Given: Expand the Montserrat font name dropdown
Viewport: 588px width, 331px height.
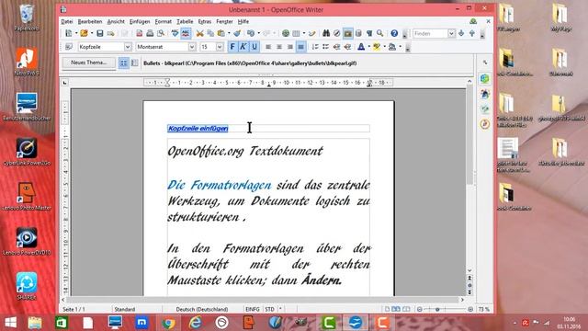Looking at the screenshot, I should point(192,47).
